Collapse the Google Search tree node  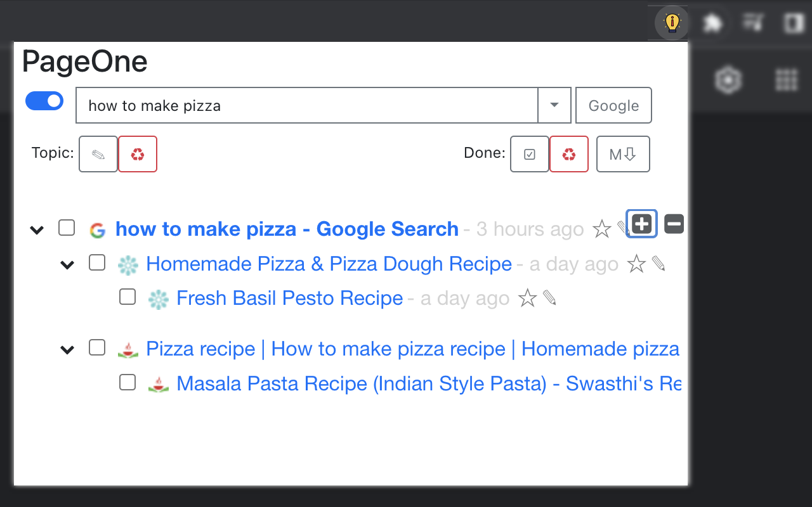pos(37,229)
